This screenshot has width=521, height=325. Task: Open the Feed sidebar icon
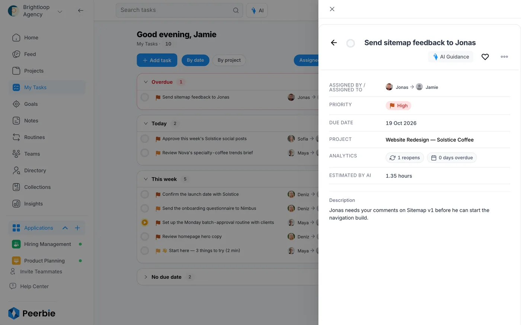pyautogui.click(x=16, y=54)
